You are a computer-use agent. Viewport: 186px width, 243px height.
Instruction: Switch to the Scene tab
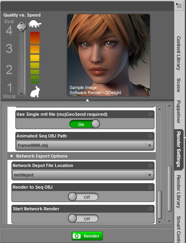(179, 85)
